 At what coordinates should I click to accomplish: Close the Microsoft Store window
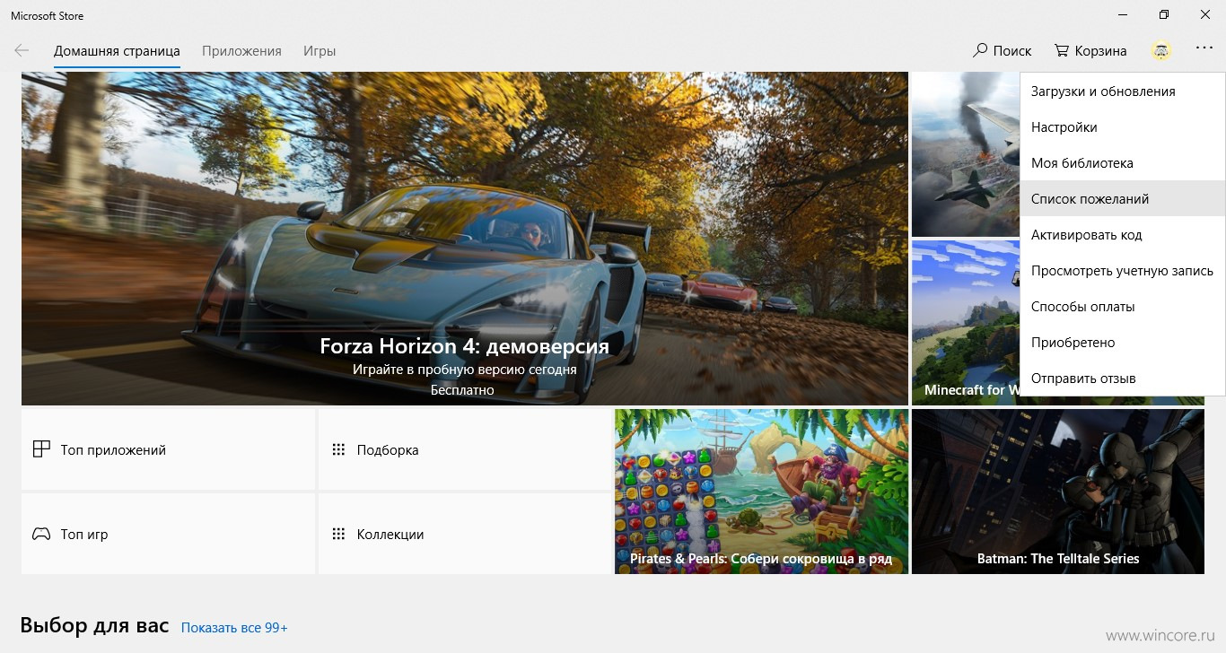click(x=1205, y=15)
